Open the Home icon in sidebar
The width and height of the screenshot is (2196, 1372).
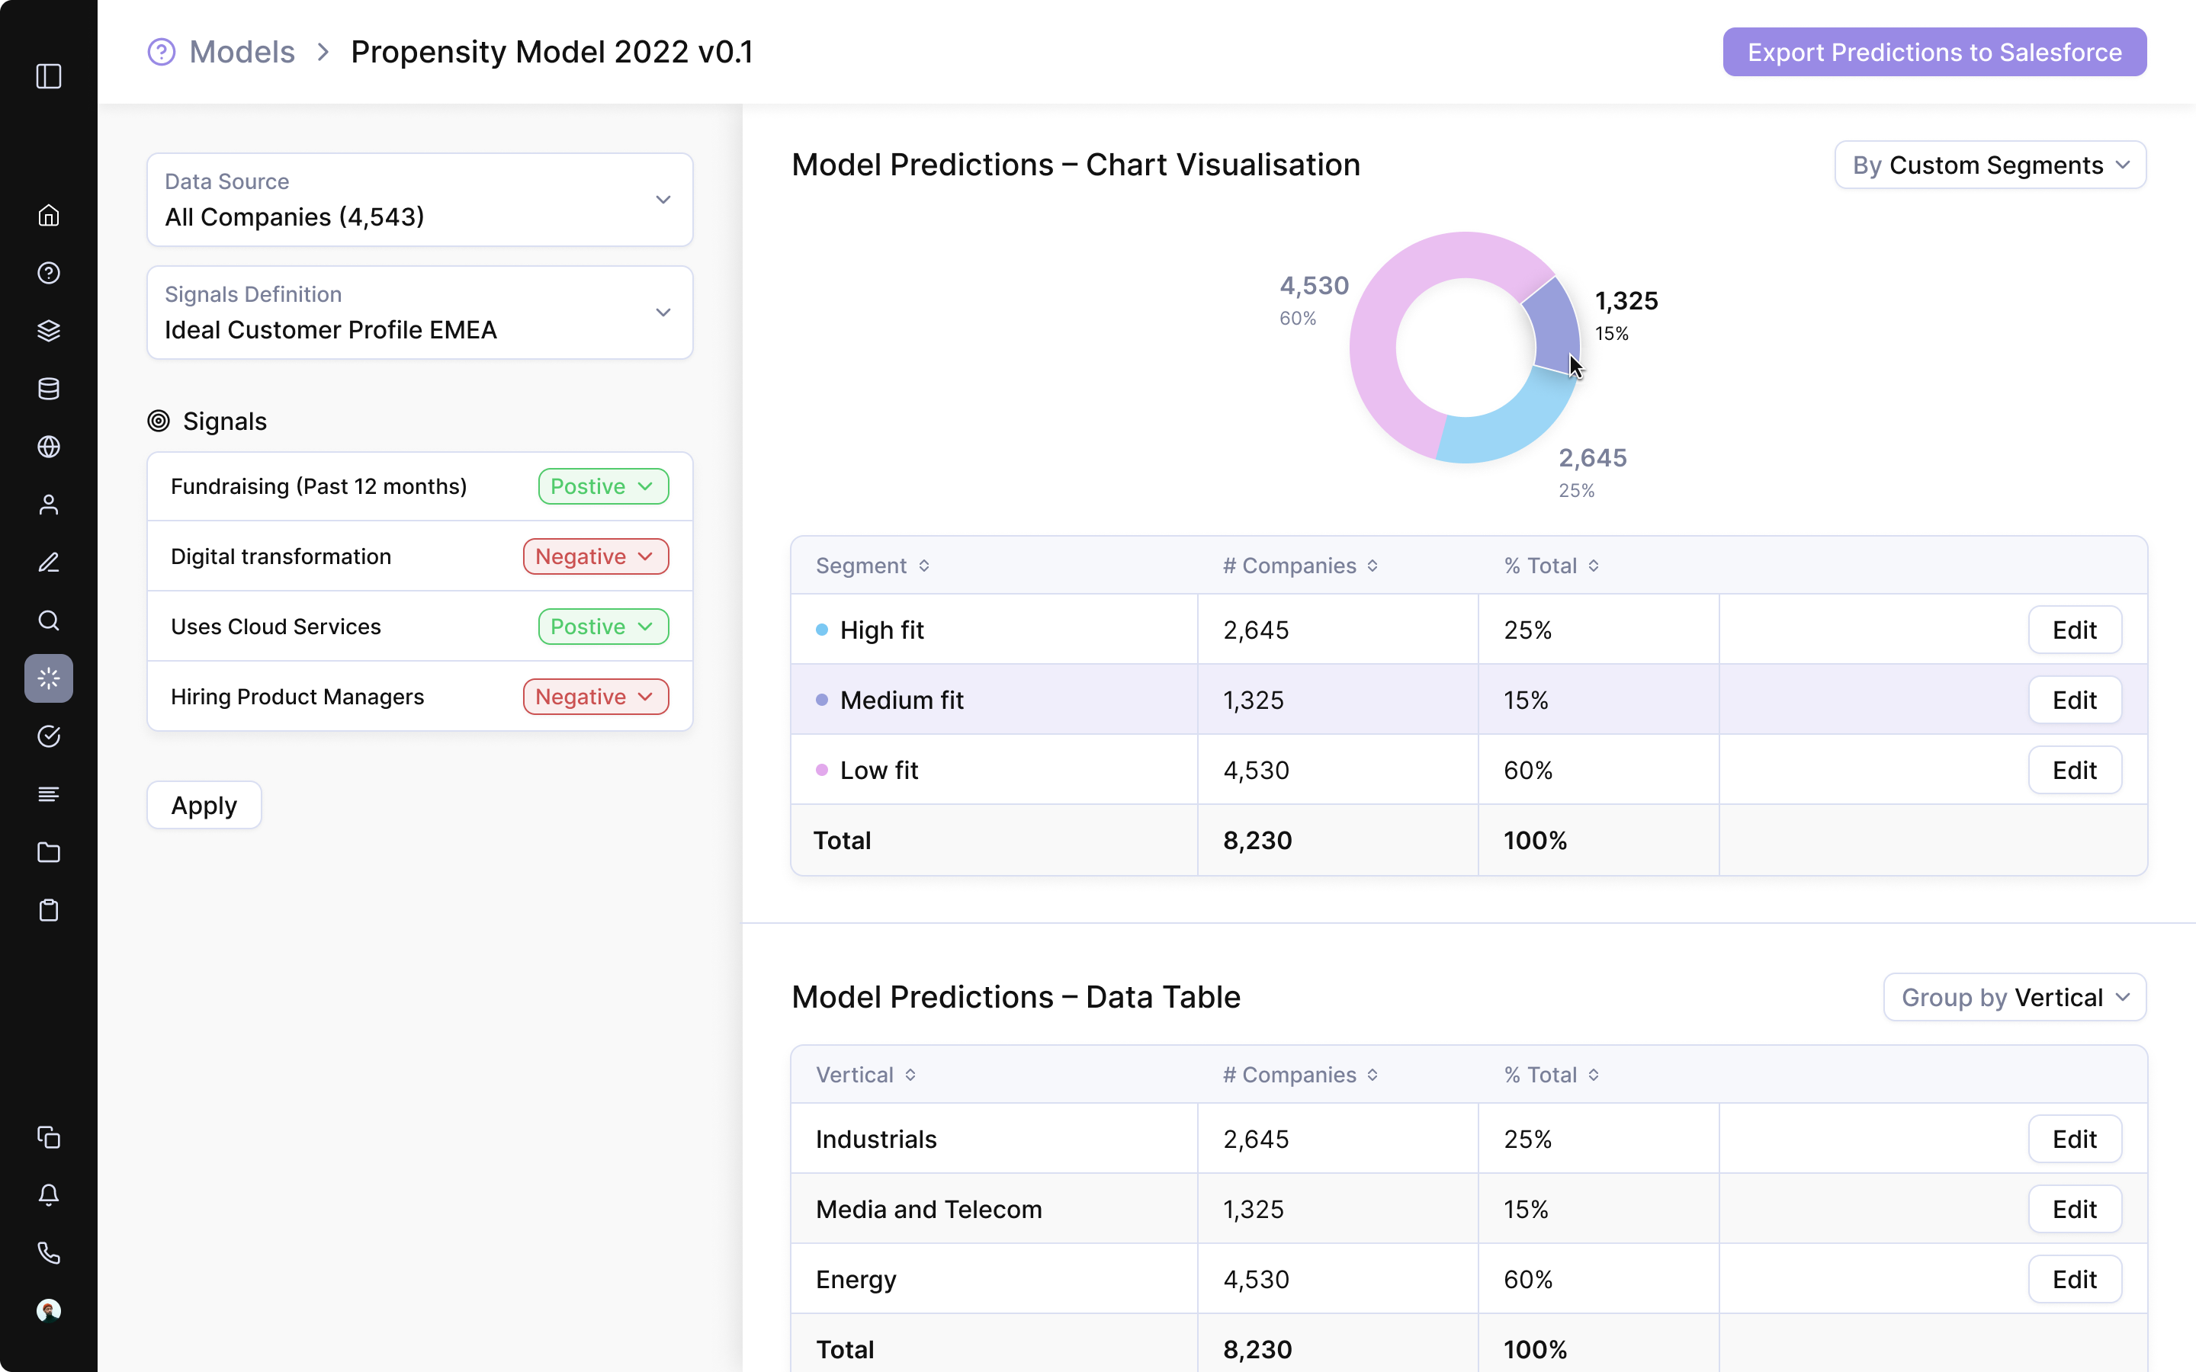coord(49,215)
